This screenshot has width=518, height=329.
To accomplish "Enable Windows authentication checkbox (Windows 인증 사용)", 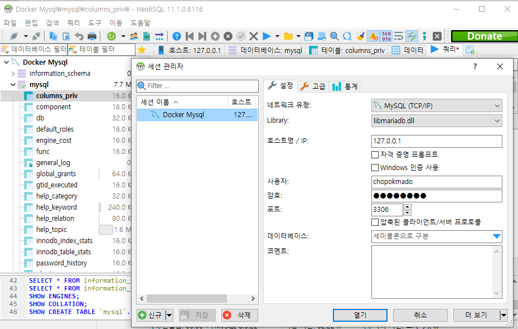I will (375, 168).
